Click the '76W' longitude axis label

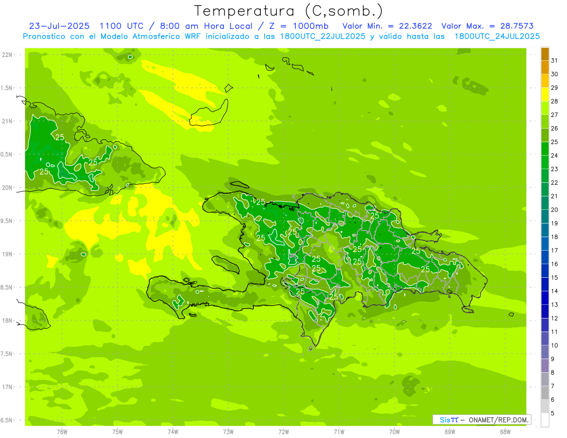pos(62,432)
